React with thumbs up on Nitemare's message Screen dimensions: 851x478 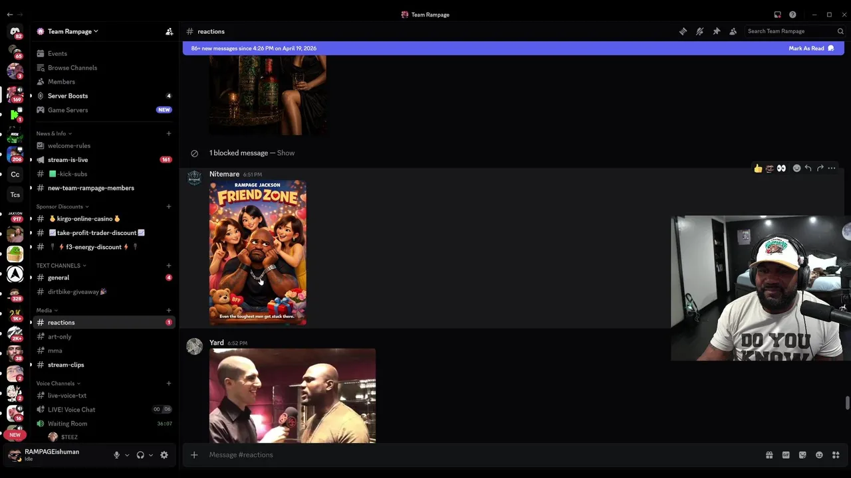click(x=758, y=169)
